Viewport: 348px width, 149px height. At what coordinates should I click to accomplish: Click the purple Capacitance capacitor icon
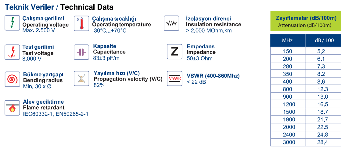(x=81, y=52)
